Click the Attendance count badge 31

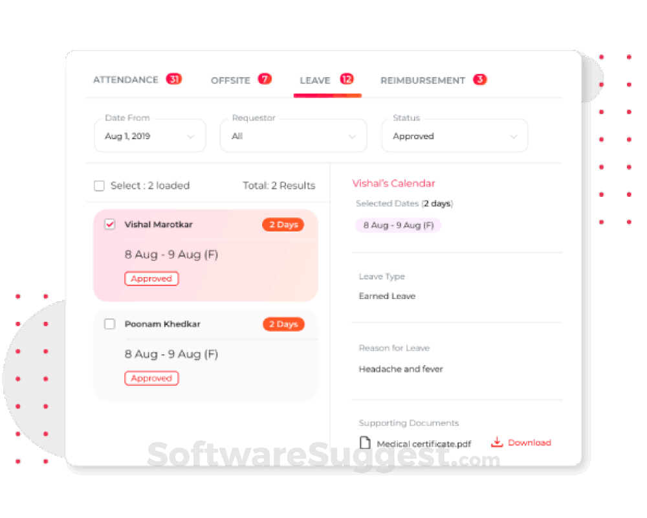pos(174,79)
